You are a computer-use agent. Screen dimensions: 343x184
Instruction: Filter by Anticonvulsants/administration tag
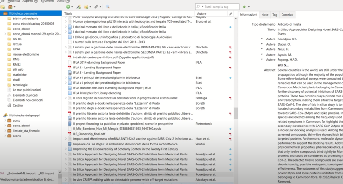point(27,179)
